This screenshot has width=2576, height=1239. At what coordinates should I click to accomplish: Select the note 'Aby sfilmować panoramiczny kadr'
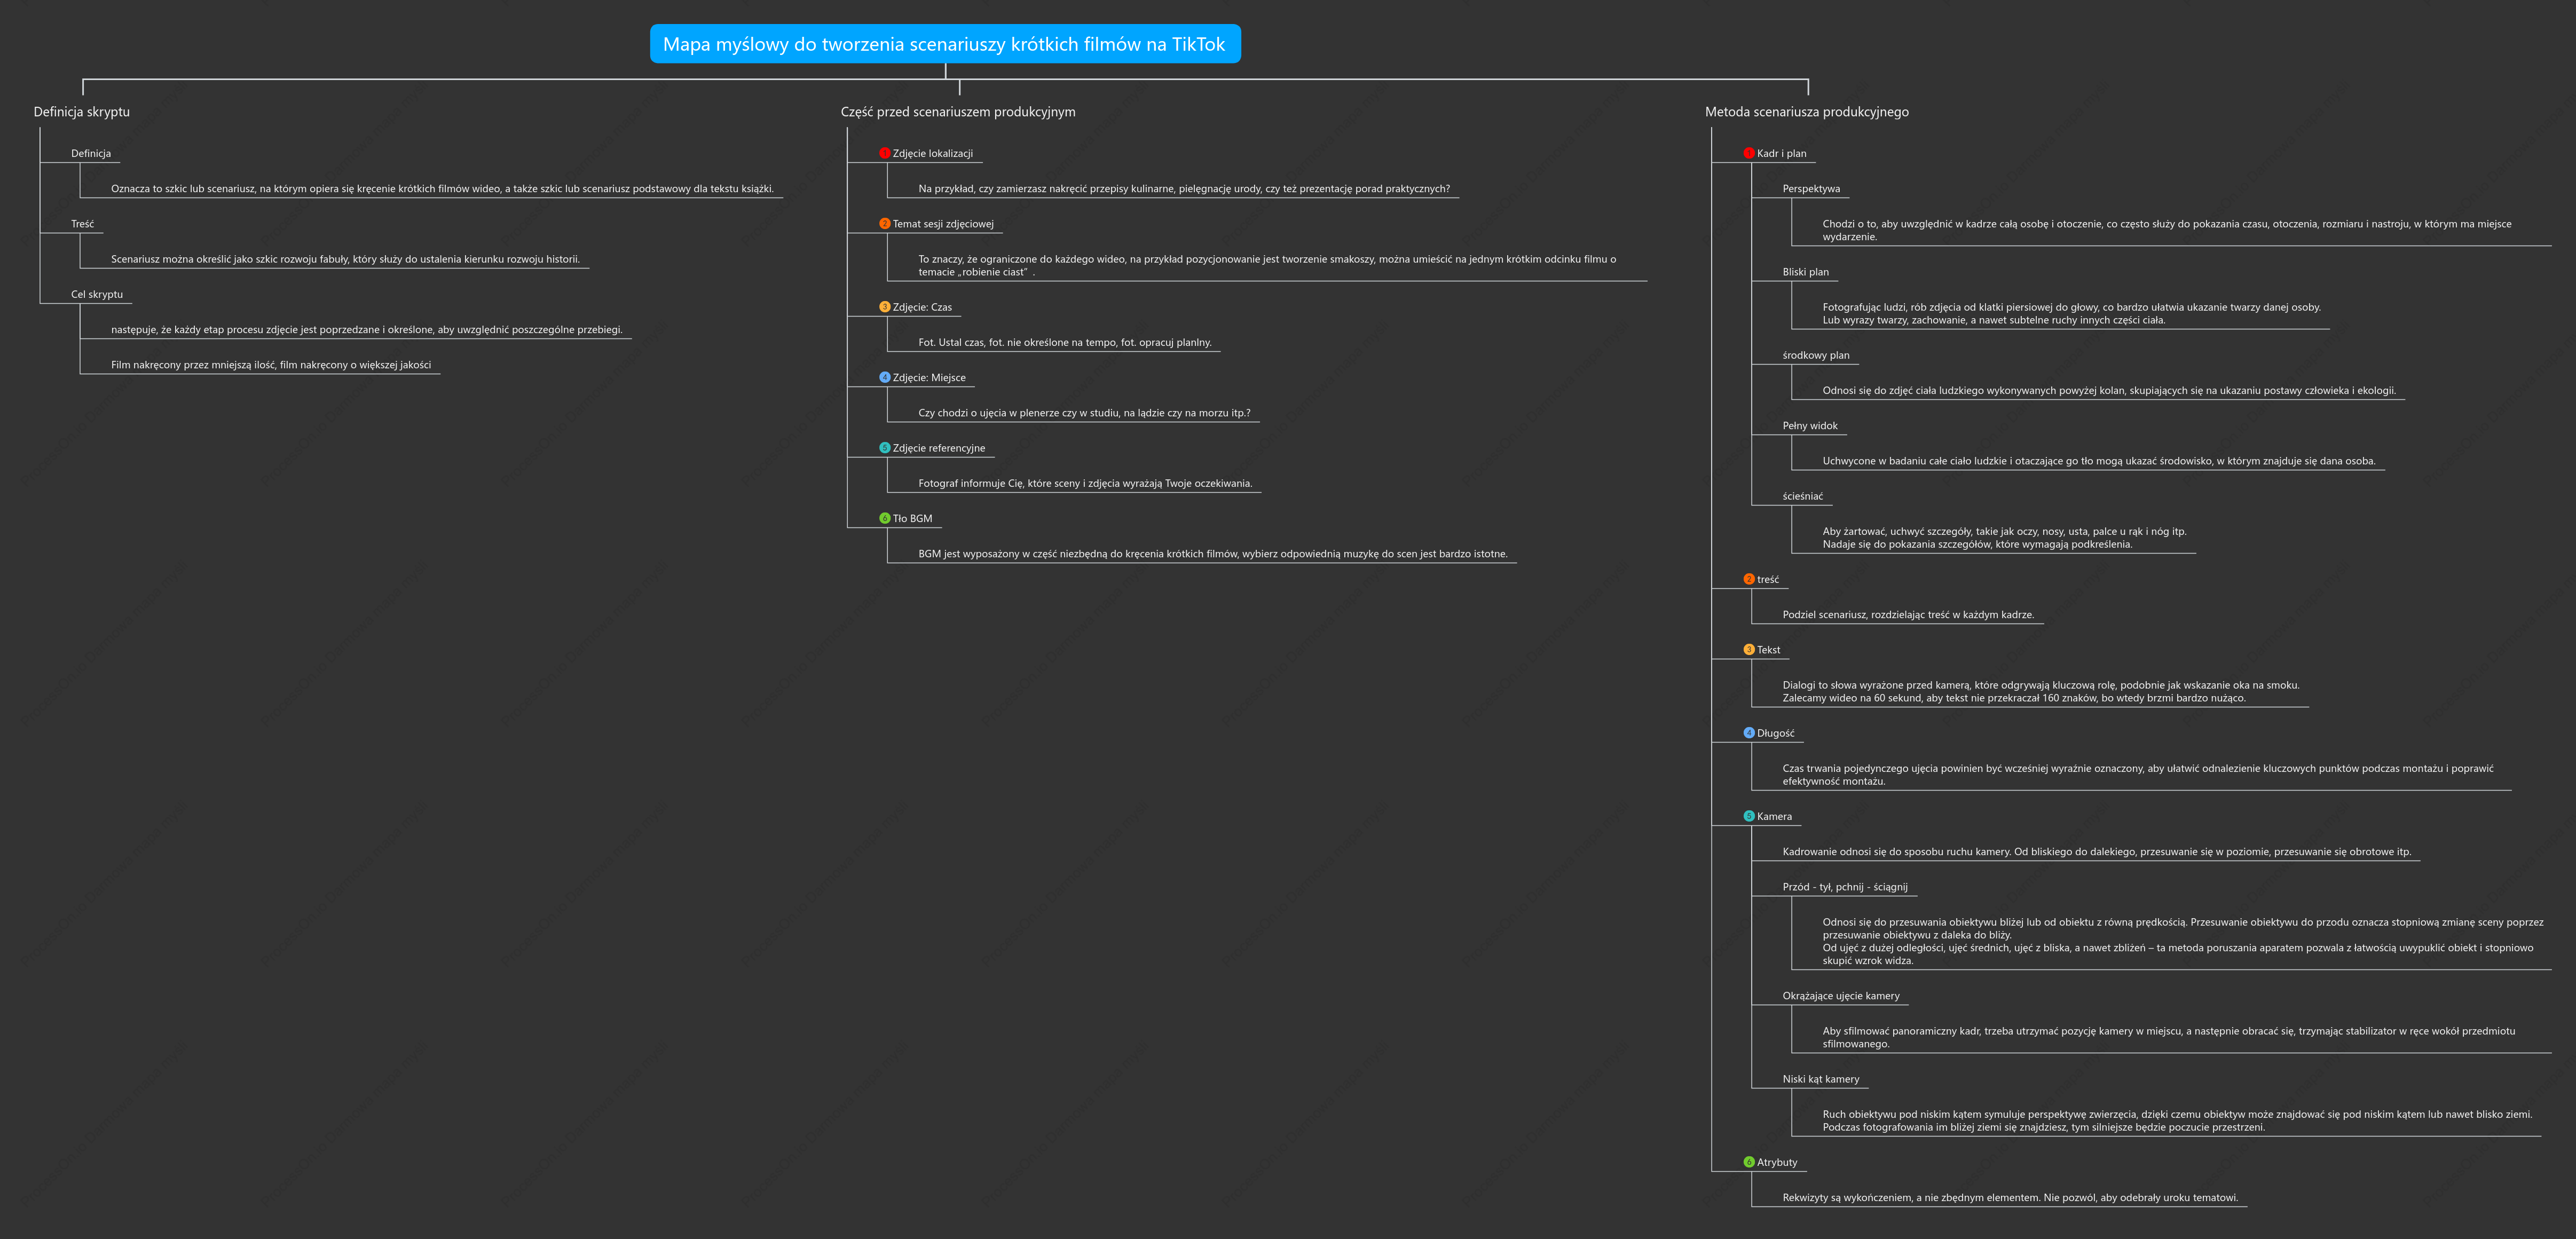coord(2169,1037)
